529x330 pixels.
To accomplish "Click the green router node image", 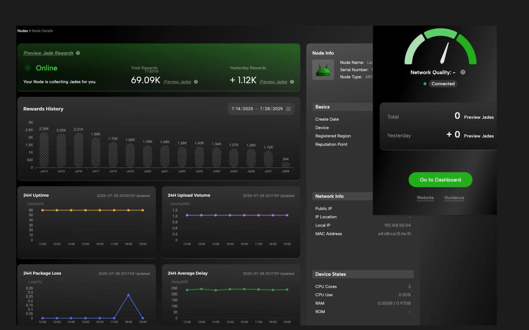I will (x=323, y=70).
